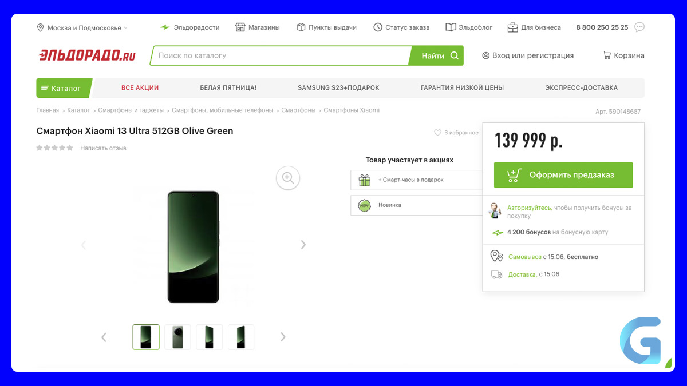687x386 pixels.
Task: Open the Москва и Подмосковье region dropdown
Action: pos(82,27)
